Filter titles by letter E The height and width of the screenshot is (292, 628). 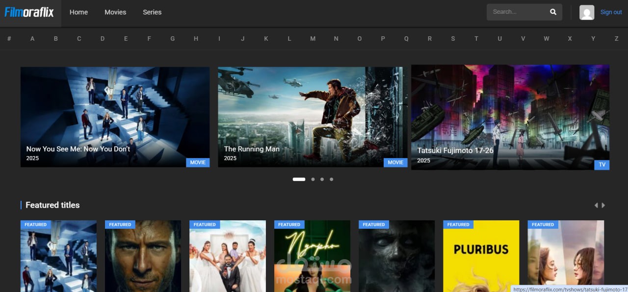pos(126,38)
